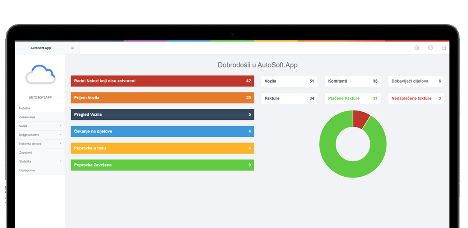
Task: Click the Fakture 34 stat card
Action: click(289, 98)
